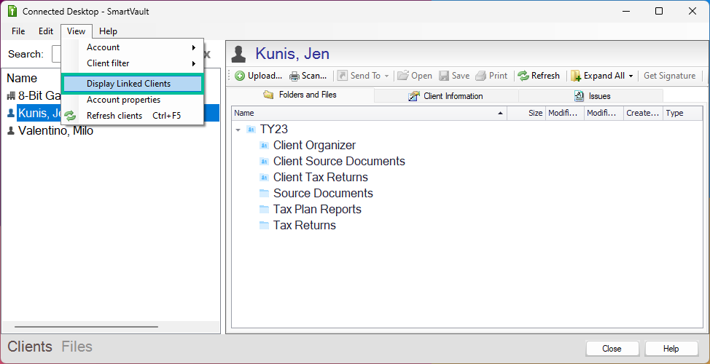The height and width of the screenshot is (364, 710).
Task: Click the bottom Help button
Action: click(671, 349)
